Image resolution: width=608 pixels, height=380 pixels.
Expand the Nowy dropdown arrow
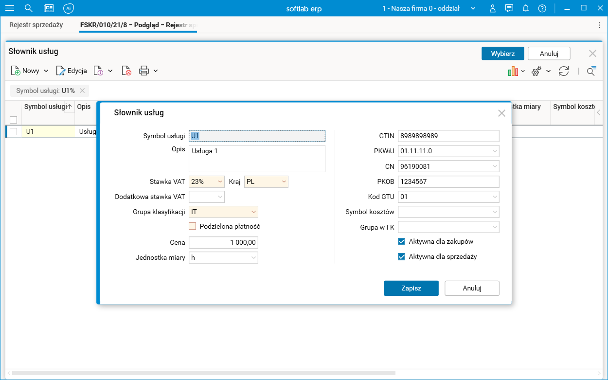click(x=46, y=71)
